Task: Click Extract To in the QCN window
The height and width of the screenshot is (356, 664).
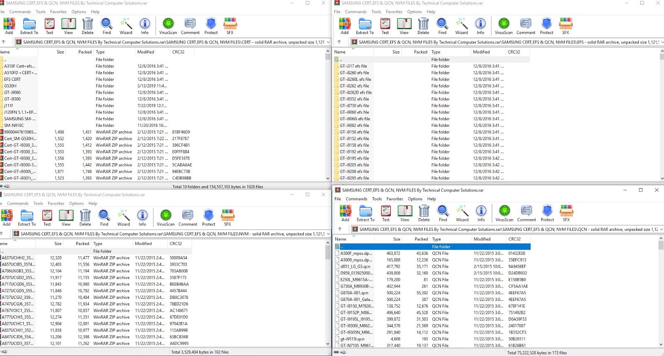Action: point(366,213)
